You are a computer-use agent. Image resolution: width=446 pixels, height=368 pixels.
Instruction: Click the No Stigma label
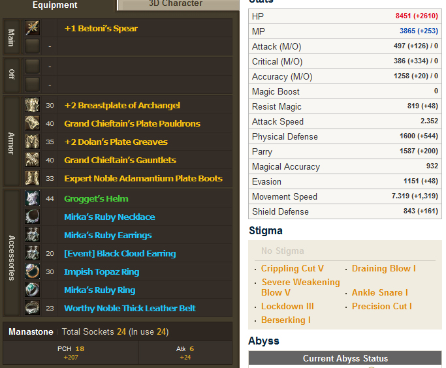[x=283, y=251]
